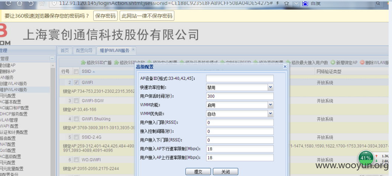
Task: Click the 用户接入下门限(RSSI) input field
Action: pyautogui.click(x=240, y=140)
